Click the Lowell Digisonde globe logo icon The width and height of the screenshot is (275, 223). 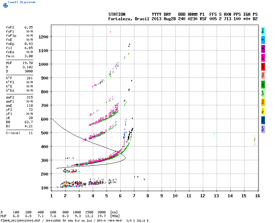click(x=5, y=5)
